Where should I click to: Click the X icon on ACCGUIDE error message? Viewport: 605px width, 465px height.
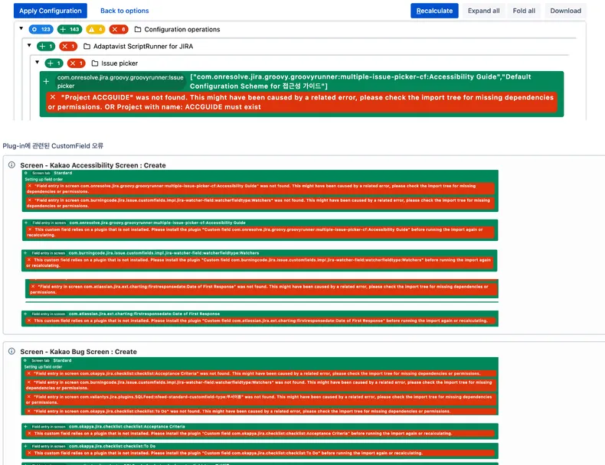pyautogui.click(x=53, y=97)
